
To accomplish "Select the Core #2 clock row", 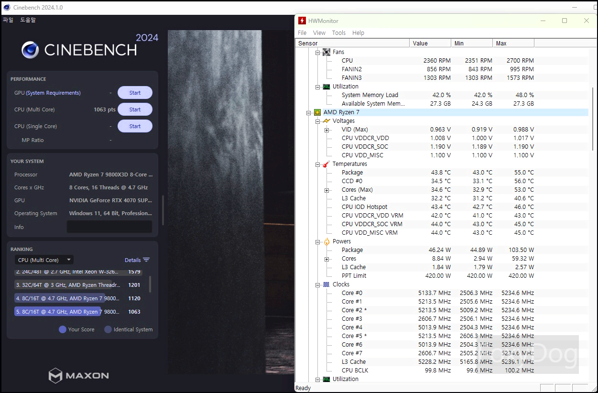I will point(437,310).
